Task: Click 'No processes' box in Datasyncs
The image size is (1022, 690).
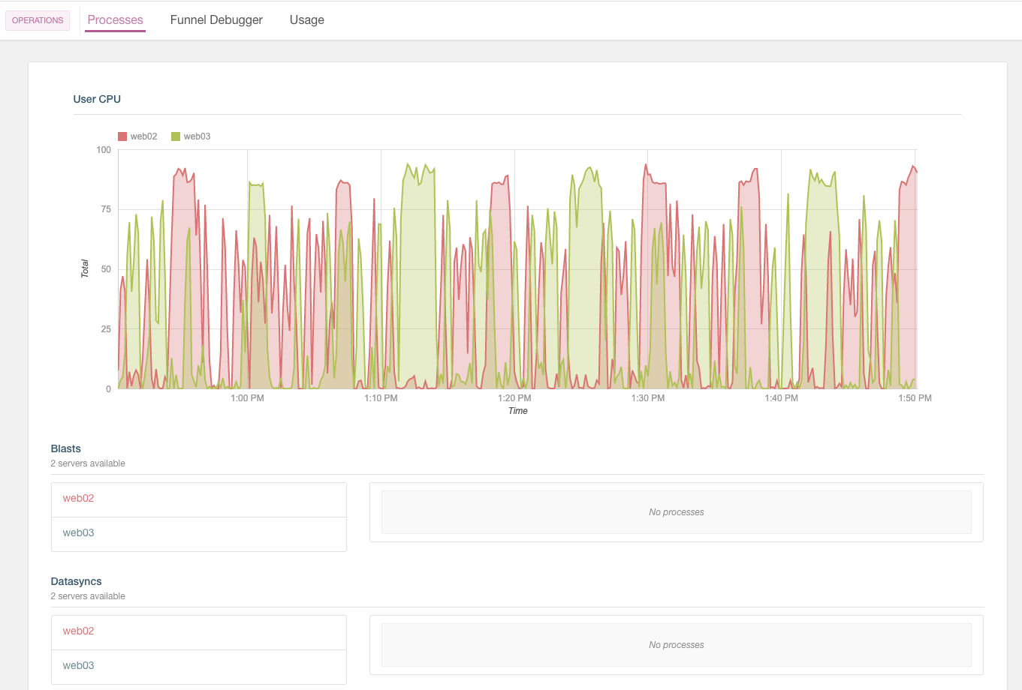Action: 677,645
